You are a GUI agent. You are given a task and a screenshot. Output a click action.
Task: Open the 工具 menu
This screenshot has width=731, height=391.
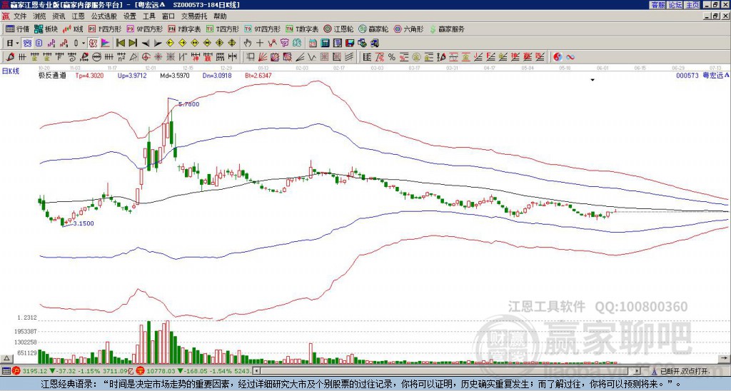point(148,16)
